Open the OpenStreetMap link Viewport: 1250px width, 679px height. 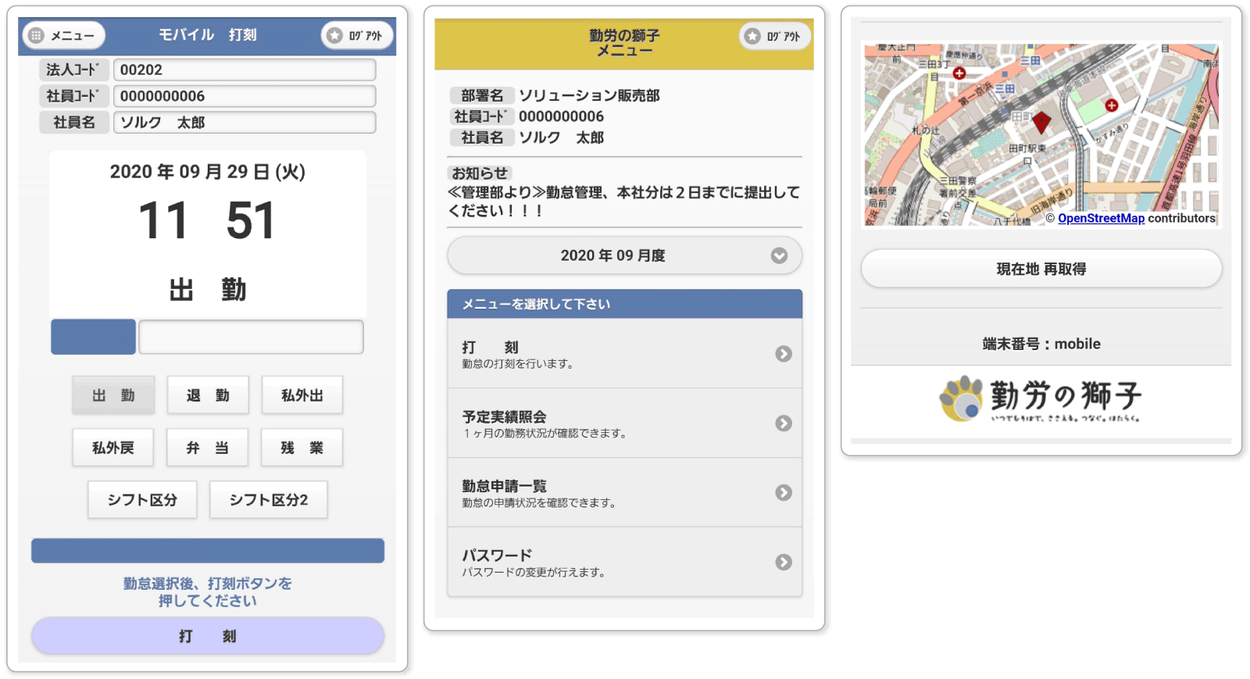point(1101,219)
